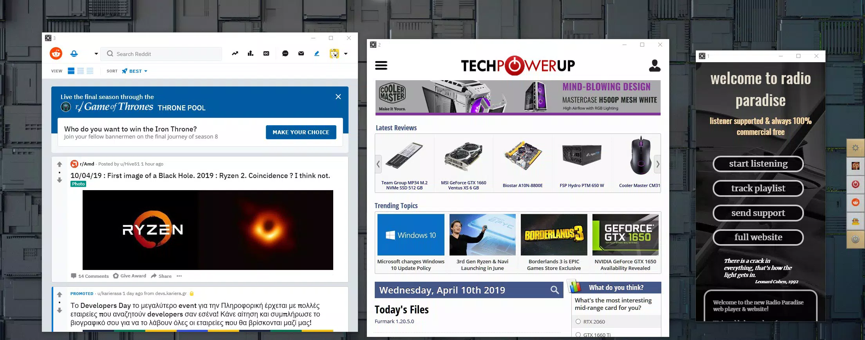Click Share on the r/Amd post
This screenshot has width=865, height=340.
[161, 276]
